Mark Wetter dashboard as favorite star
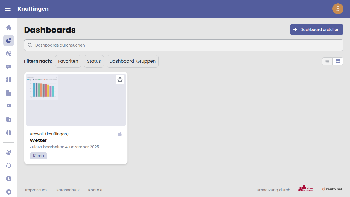350x197 pixels. click(x=120, y=80)
